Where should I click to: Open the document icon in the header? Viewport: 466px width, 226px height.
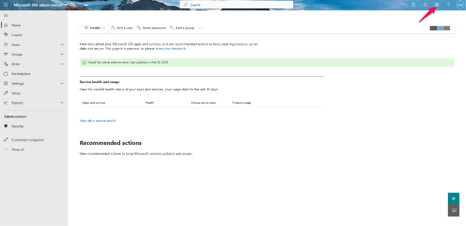click(x=413, y=5)
